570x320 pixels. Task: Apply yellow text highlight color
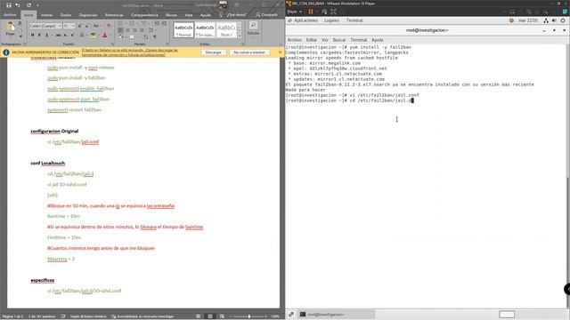pyautogui.click(x=93, y=36)
